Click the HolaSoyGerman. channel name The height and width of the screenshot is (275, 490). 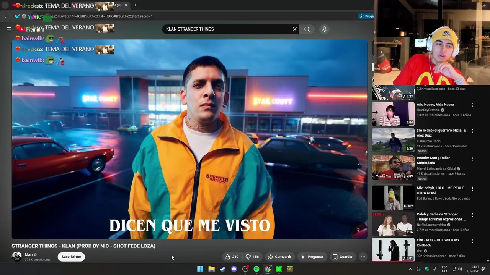click(428, 110)
